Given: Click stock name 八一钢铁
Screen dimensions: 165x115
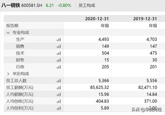Looking at the screenshot, I should 11,5.
